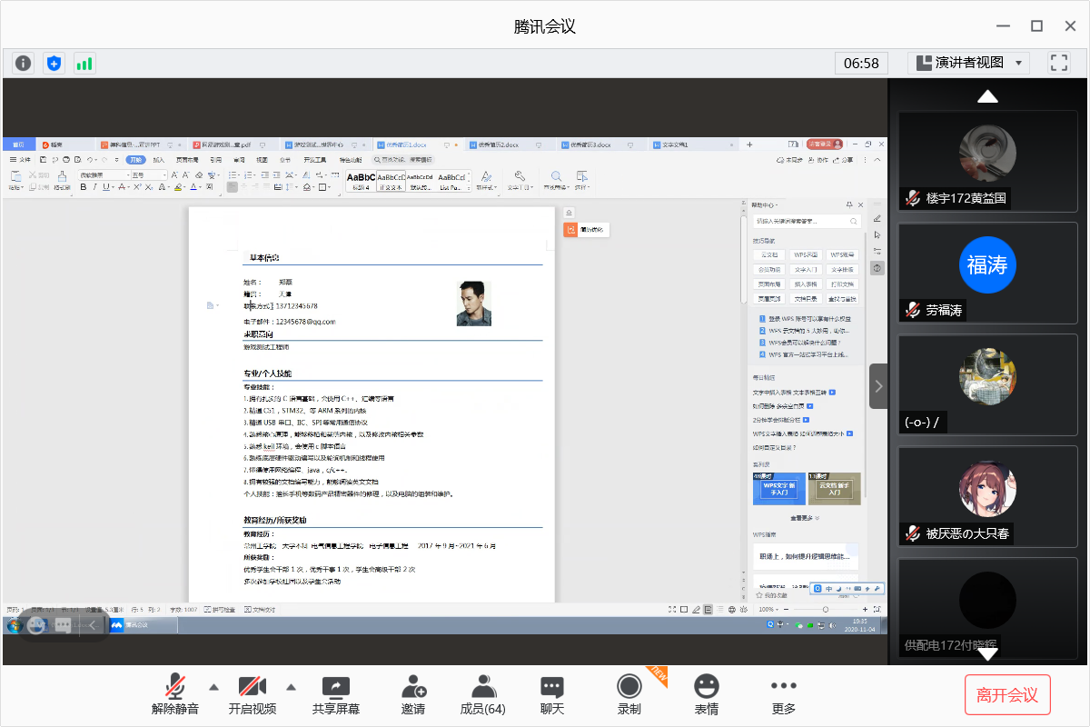Toggle 开启视频 to start the camera
This screenshot has width=1090, height=727.
(x=253, y=695)
